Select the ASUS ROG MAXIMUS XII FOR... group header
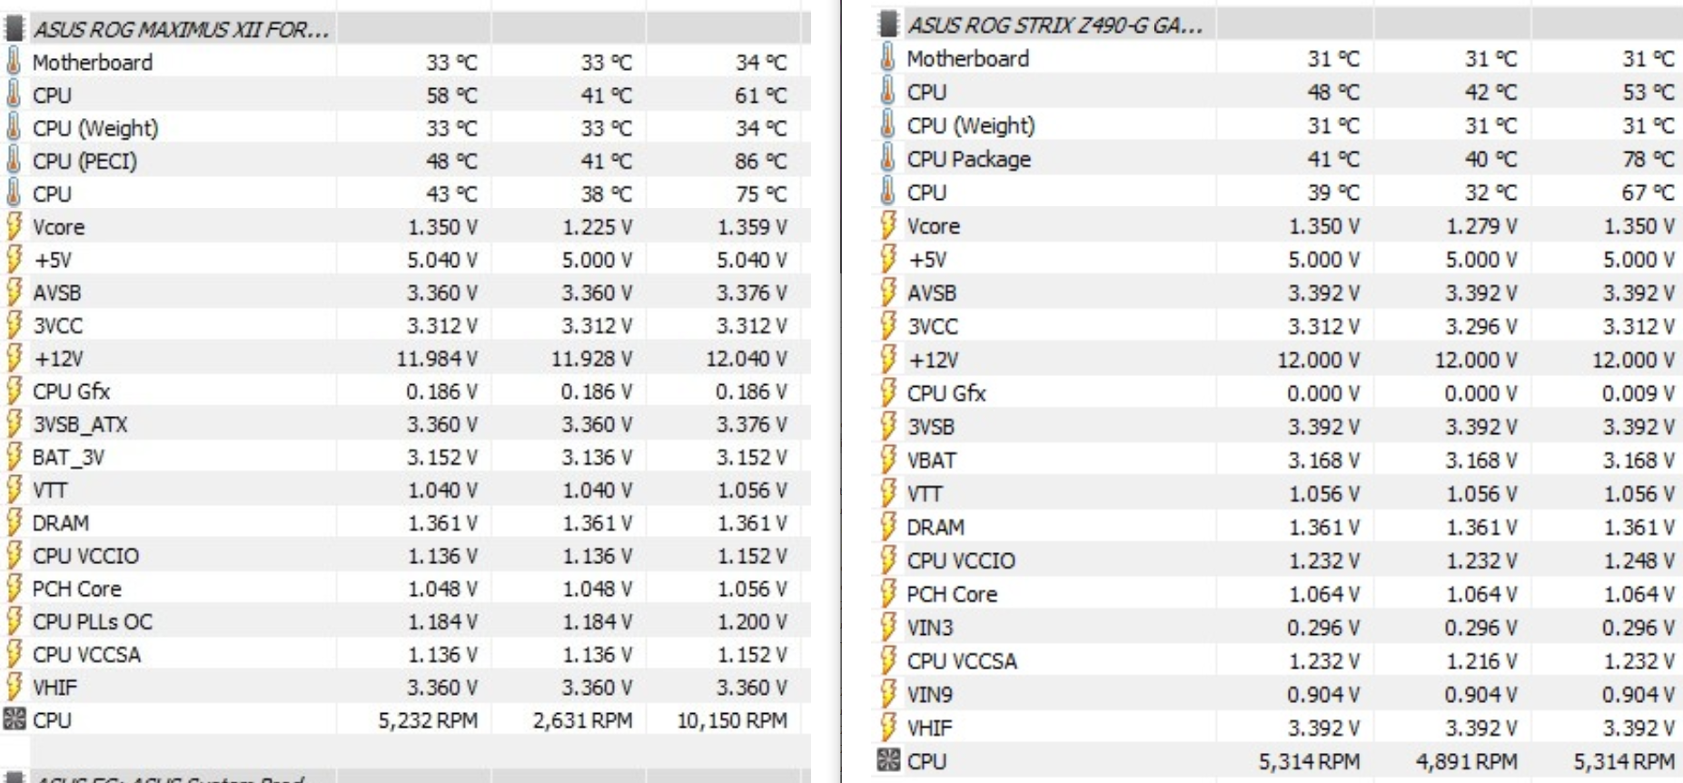 (181, 29)
